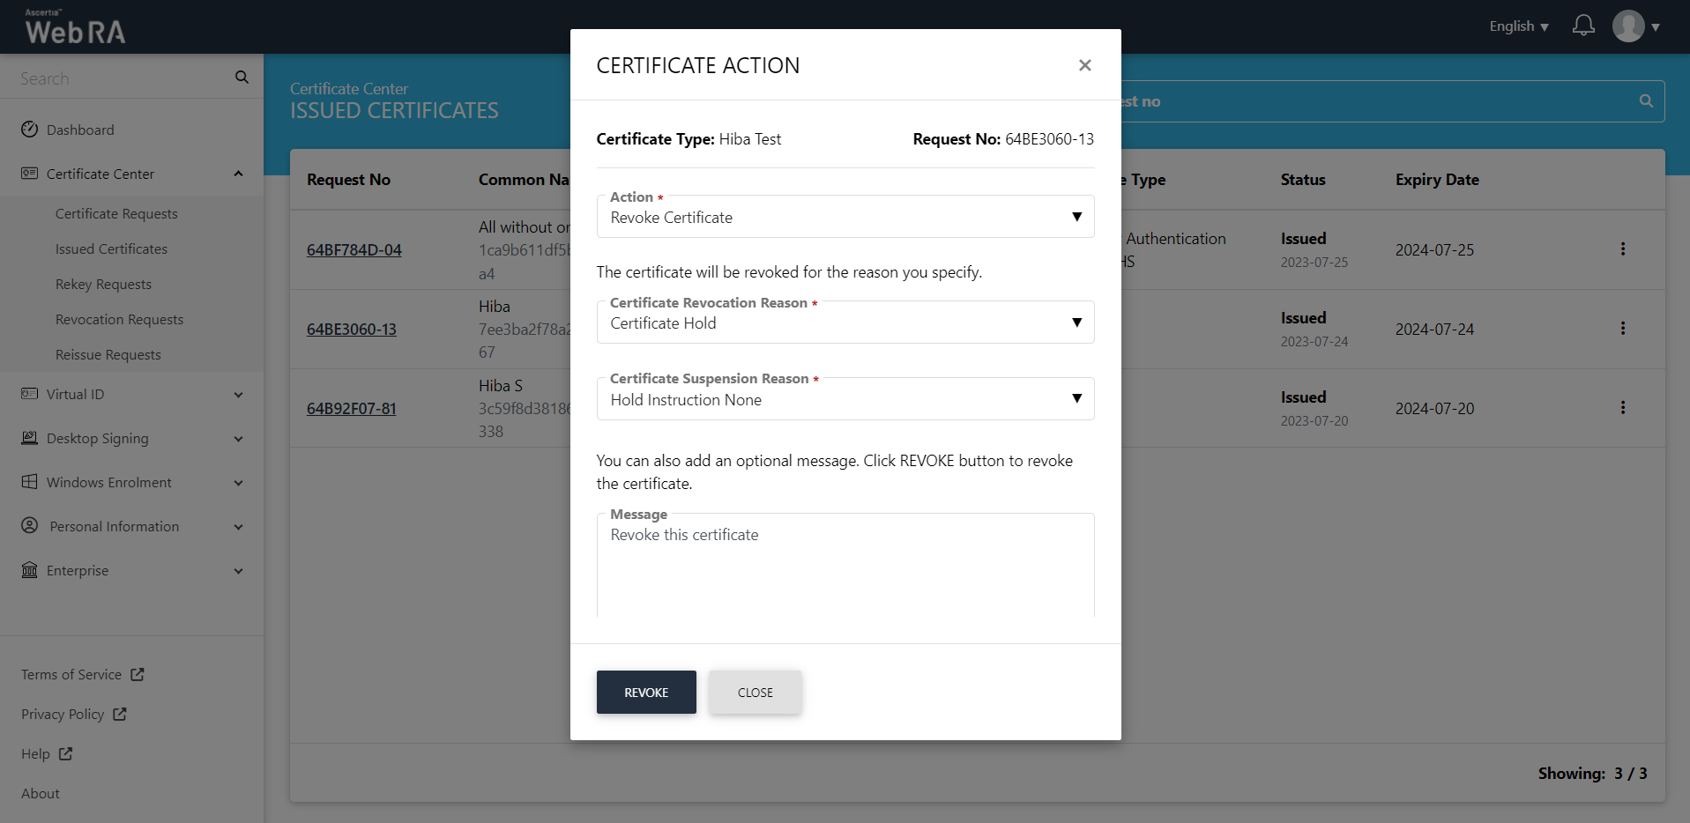The image size is (1690, 823).
Task: Open the English language selector
Action: click(x=1518, y=26)
